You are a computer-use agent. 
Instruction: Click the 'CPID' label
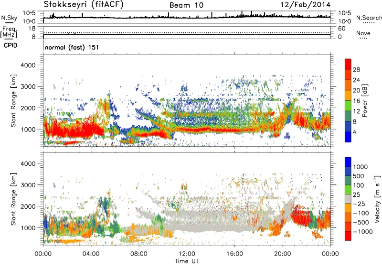(11, 45)
